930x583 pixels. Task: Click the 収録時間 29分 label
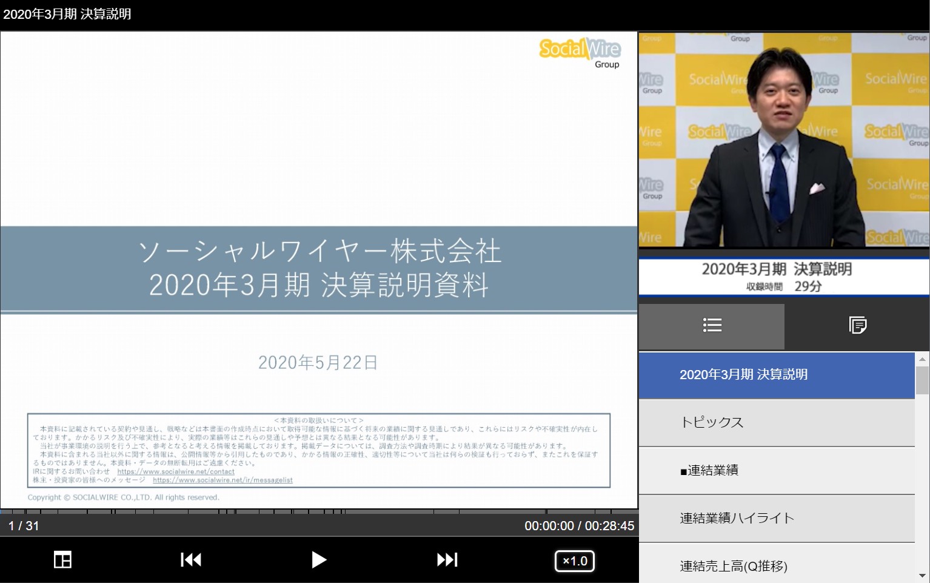pyautogui.click(x=783, y=286)
